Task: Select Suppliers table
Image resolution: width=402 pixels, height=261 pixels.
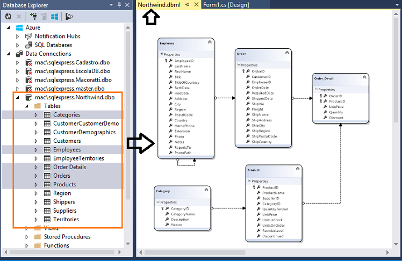Action: pos(65,211)
